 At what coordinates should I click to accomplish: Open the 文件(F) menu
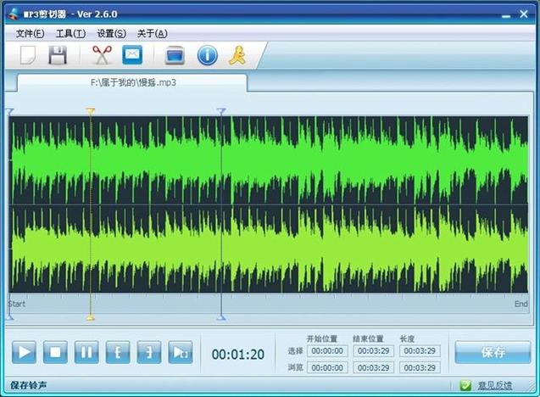click(31, 33)
